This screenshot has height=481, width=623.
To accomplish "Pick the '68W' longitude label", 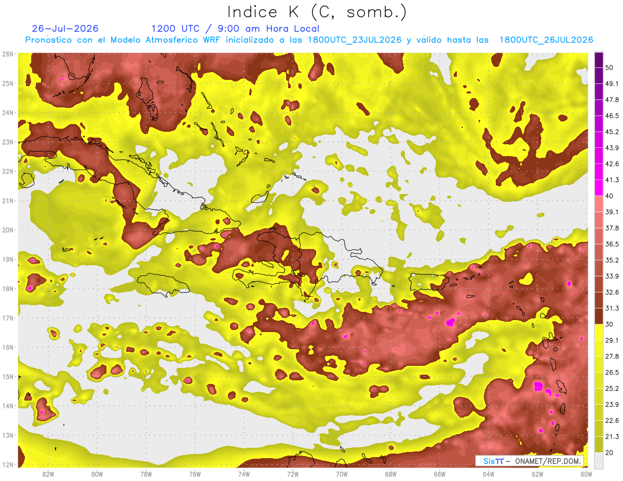I will coord(391,474).
